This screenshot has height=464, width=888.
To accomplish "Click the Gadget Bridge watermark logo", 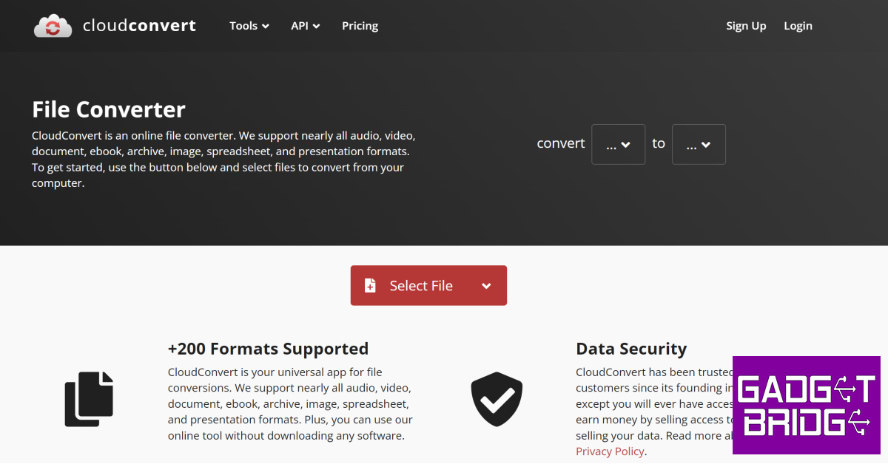I will coord(806,405).
